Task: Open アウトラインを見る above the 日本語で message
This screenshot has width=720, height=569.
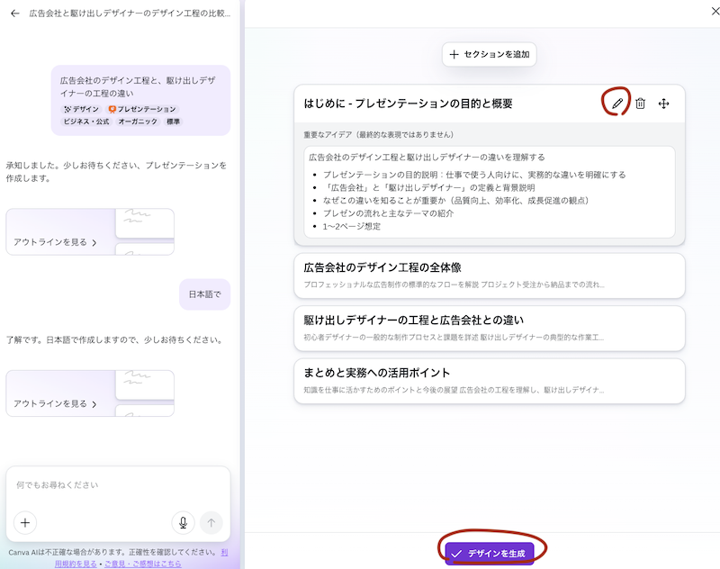Action: point(56,242)
